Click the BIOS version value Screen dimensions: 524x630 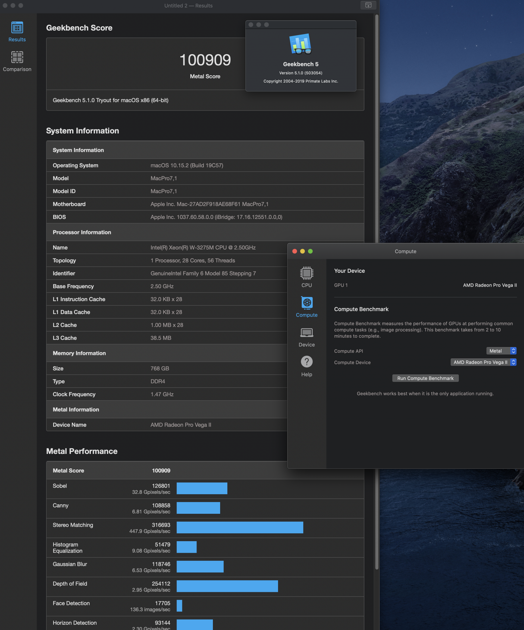(216, 217)
